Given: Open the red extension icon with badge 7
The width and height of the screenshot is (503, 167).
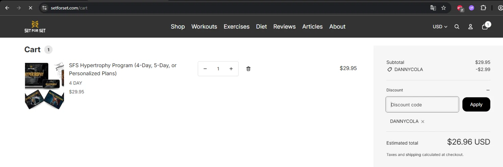Looking at the screenshot, I should point(460,8).
